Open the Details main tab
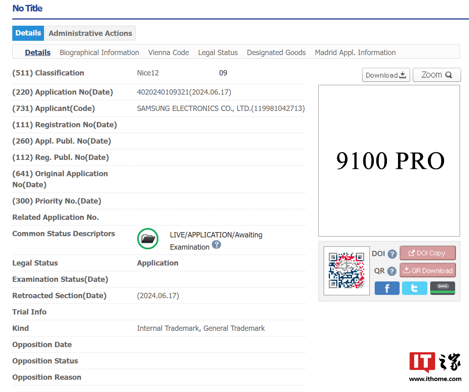Screen dimensions: 469x392 [x=28, y=33]
